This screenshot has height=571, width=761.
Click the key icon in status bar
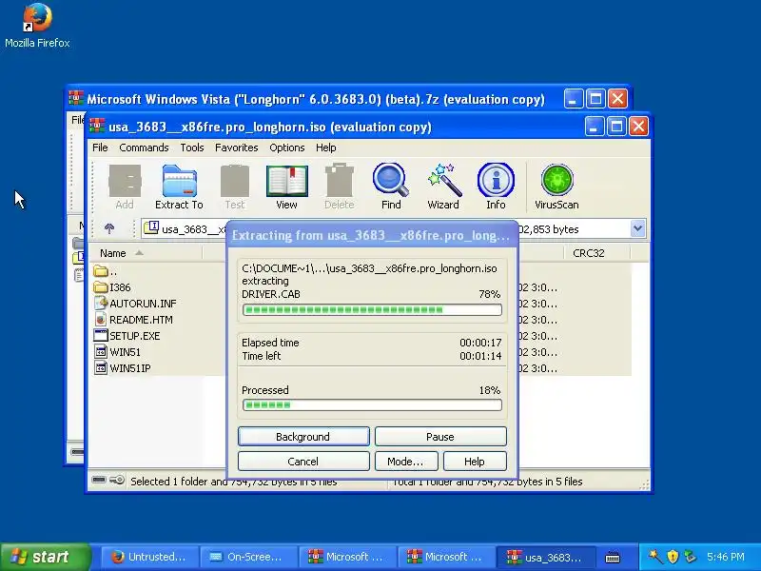117,481
